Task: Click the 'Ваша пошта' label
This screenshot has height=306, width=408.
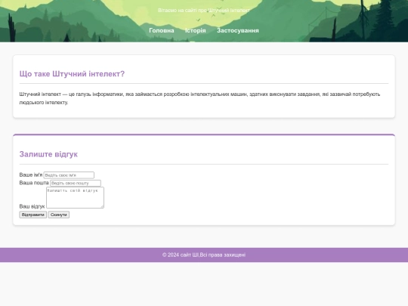Action: coord(34,183)
